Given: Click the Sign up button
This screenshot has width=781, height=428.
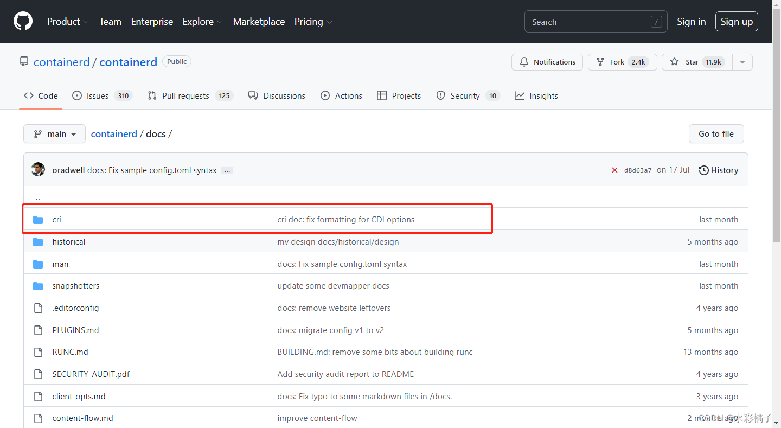Looking at the screenshot, I should click(x=737, y=22).
